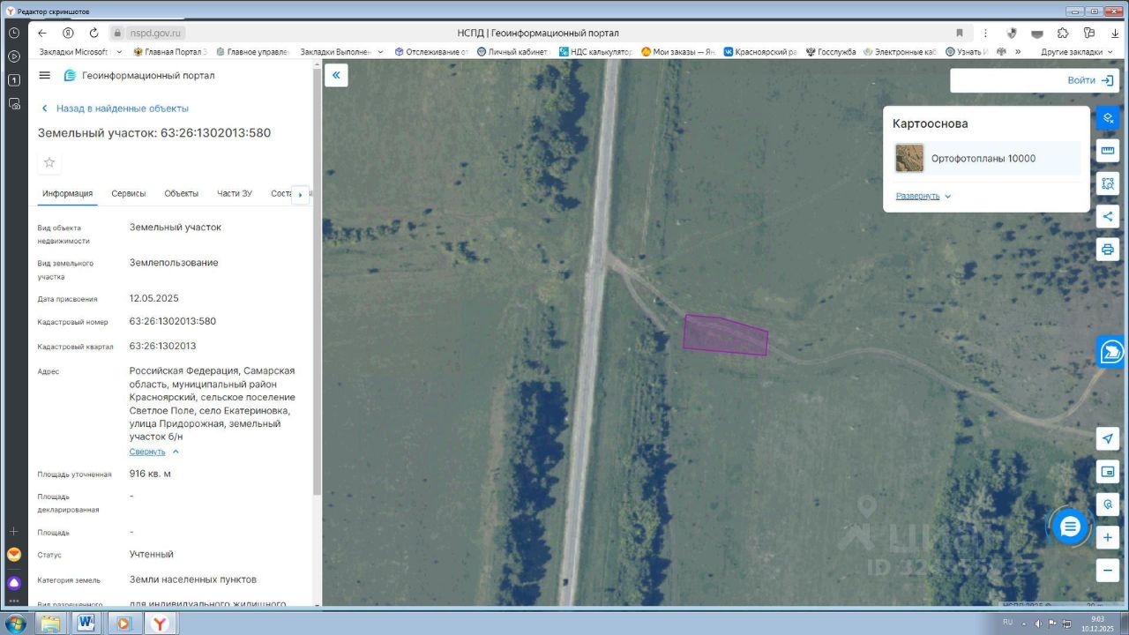Open the hamburger menu of the geoportal
1129x635 pixels.
pyautogui.click(x=45, y=75)
